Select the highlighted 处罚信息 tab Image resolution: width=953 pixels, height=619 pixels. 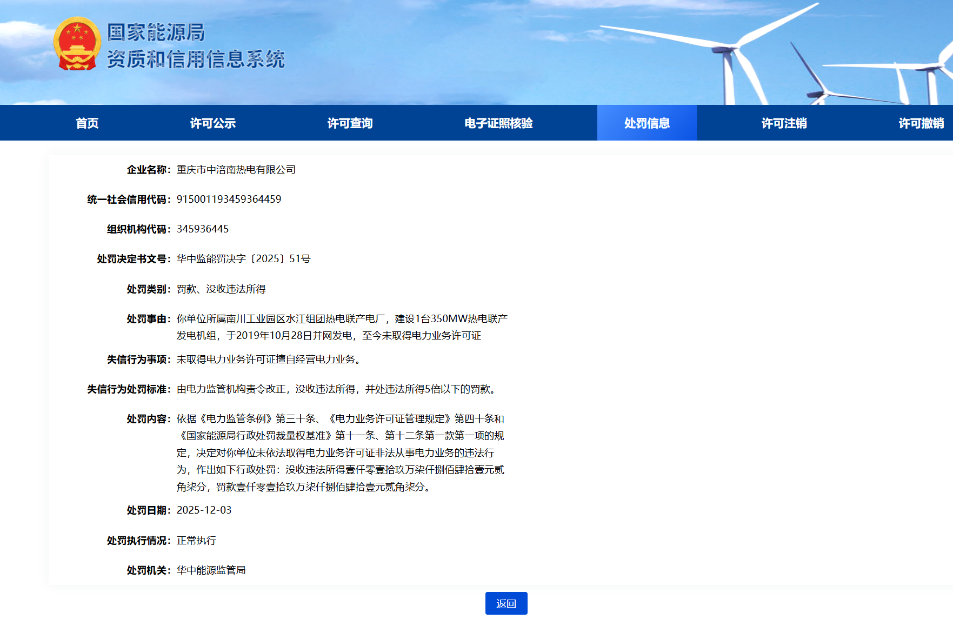[647, 123]
